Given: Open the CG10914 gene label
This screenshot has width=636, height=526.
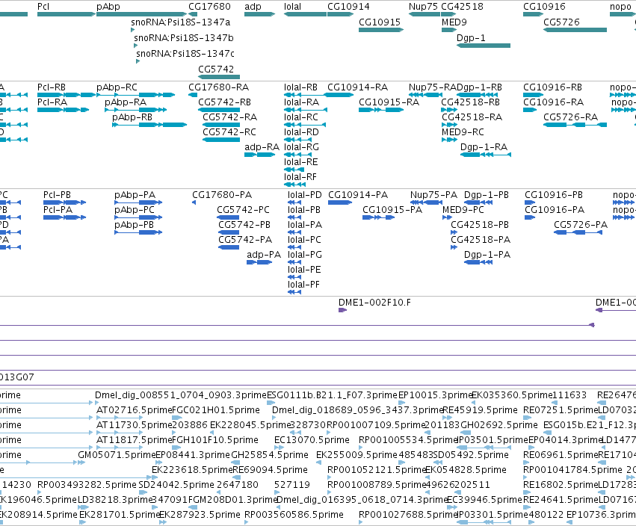Looking at the screenshot, I should 348,7.
